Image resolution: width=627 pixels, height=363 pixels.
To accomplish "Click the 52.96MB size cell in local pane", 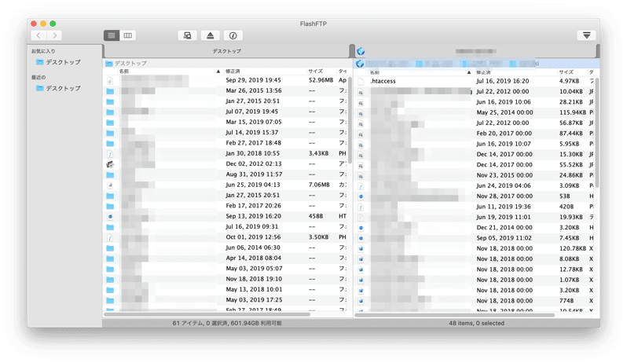I will point(321,80).
